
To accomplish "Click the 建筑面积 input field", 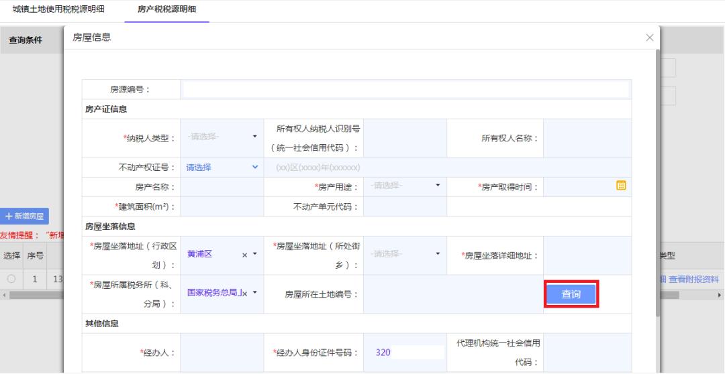I will (221, 206).
